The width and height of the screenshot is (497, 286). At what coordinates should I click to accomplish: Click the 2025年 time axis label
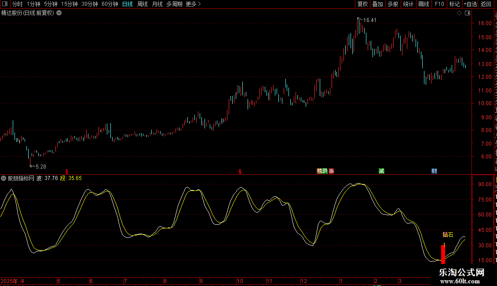tap(9, 281)
